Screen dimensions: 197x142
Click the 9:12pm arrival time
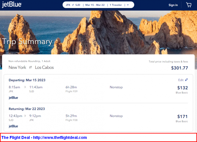pyautogui.click(x=35, y=116)
